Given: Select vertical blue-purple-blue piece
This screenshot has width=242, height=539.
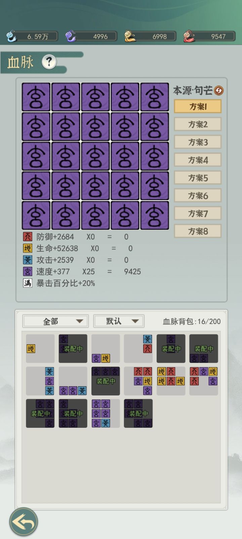Looking at the screenshot, I should pos(40,381).
